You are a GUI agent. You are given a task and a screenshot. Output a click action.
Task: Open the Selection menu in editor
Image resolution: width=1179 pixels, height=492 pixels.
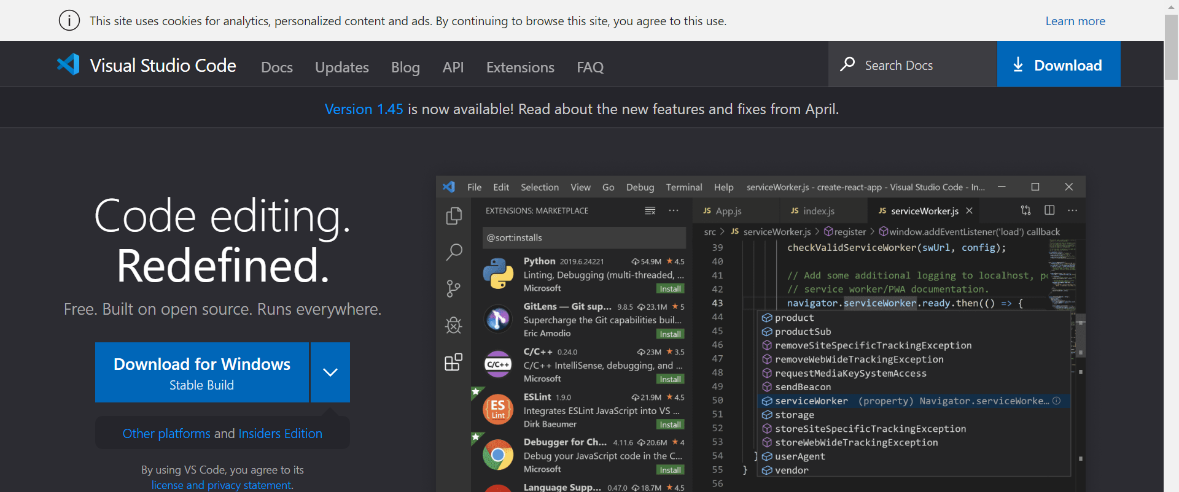tap(540, 187)
